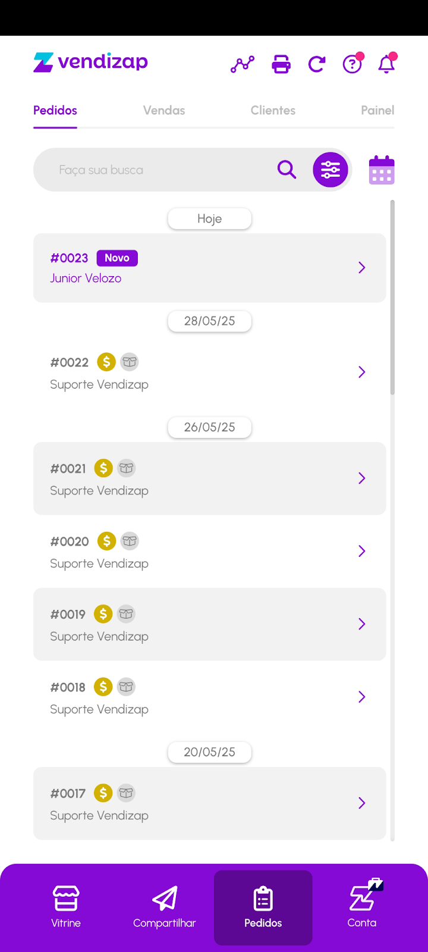Click the orders list vertical scrollbar
Image resolution: width=428 pixels, height=952 pixels.
(392, 297)
